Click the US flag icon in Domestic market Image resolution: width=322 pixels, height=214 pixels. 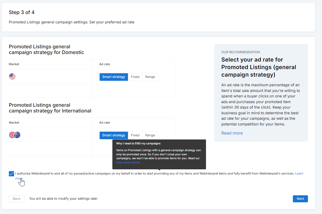tap(12, 76)
